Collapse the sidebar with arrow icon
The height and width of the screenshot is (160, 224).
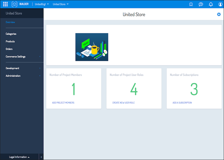pos(41,157)
